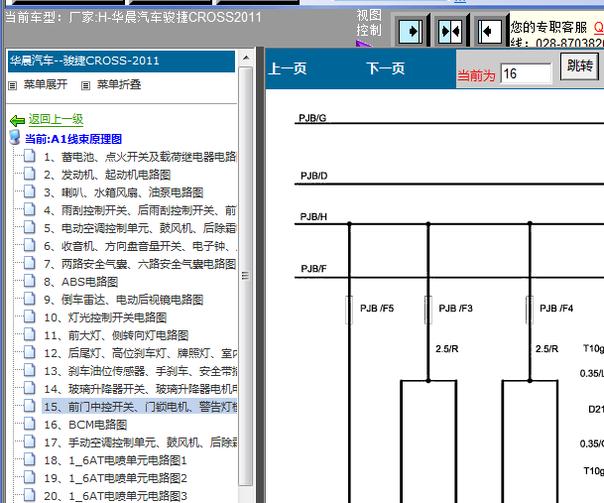Screen dimensions: 604x503
Task: Click the PJB /F4 fuse label in diagram
Action: (556, 309)
